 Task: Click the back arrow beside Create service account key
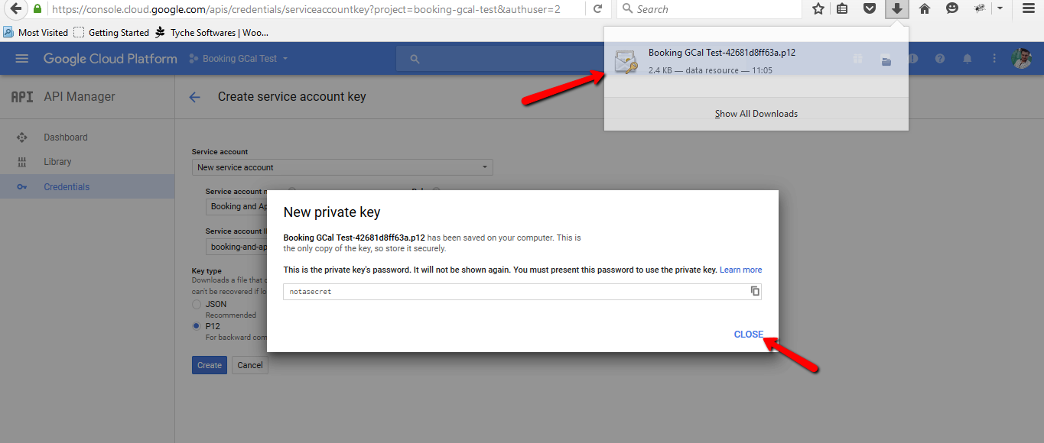194,97
